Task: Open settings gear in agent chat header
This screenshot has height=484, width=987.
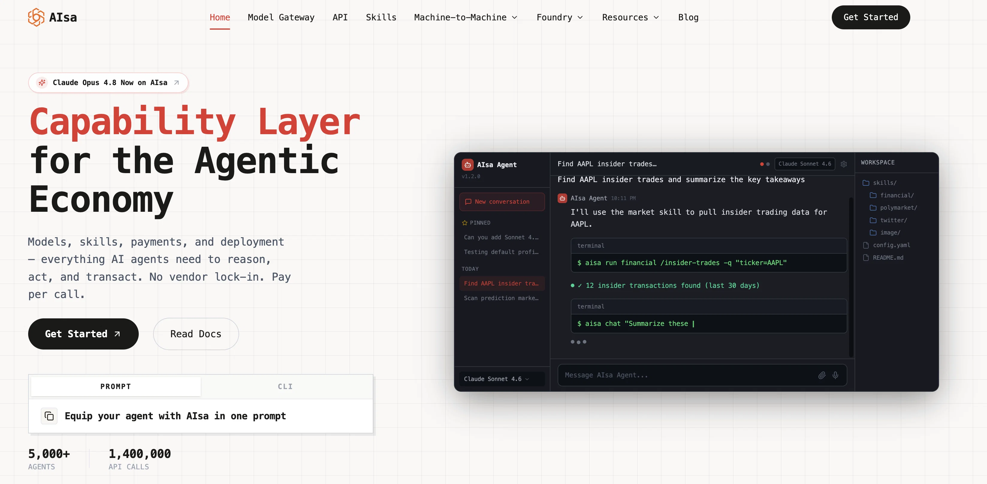Action: click(844, 164)
